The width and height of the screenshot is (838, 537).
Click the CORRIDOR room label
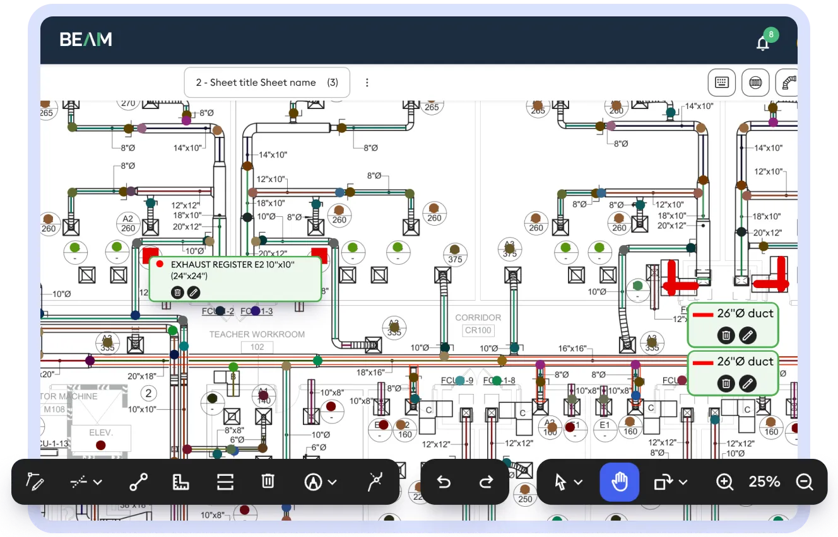tap(478, 318)
